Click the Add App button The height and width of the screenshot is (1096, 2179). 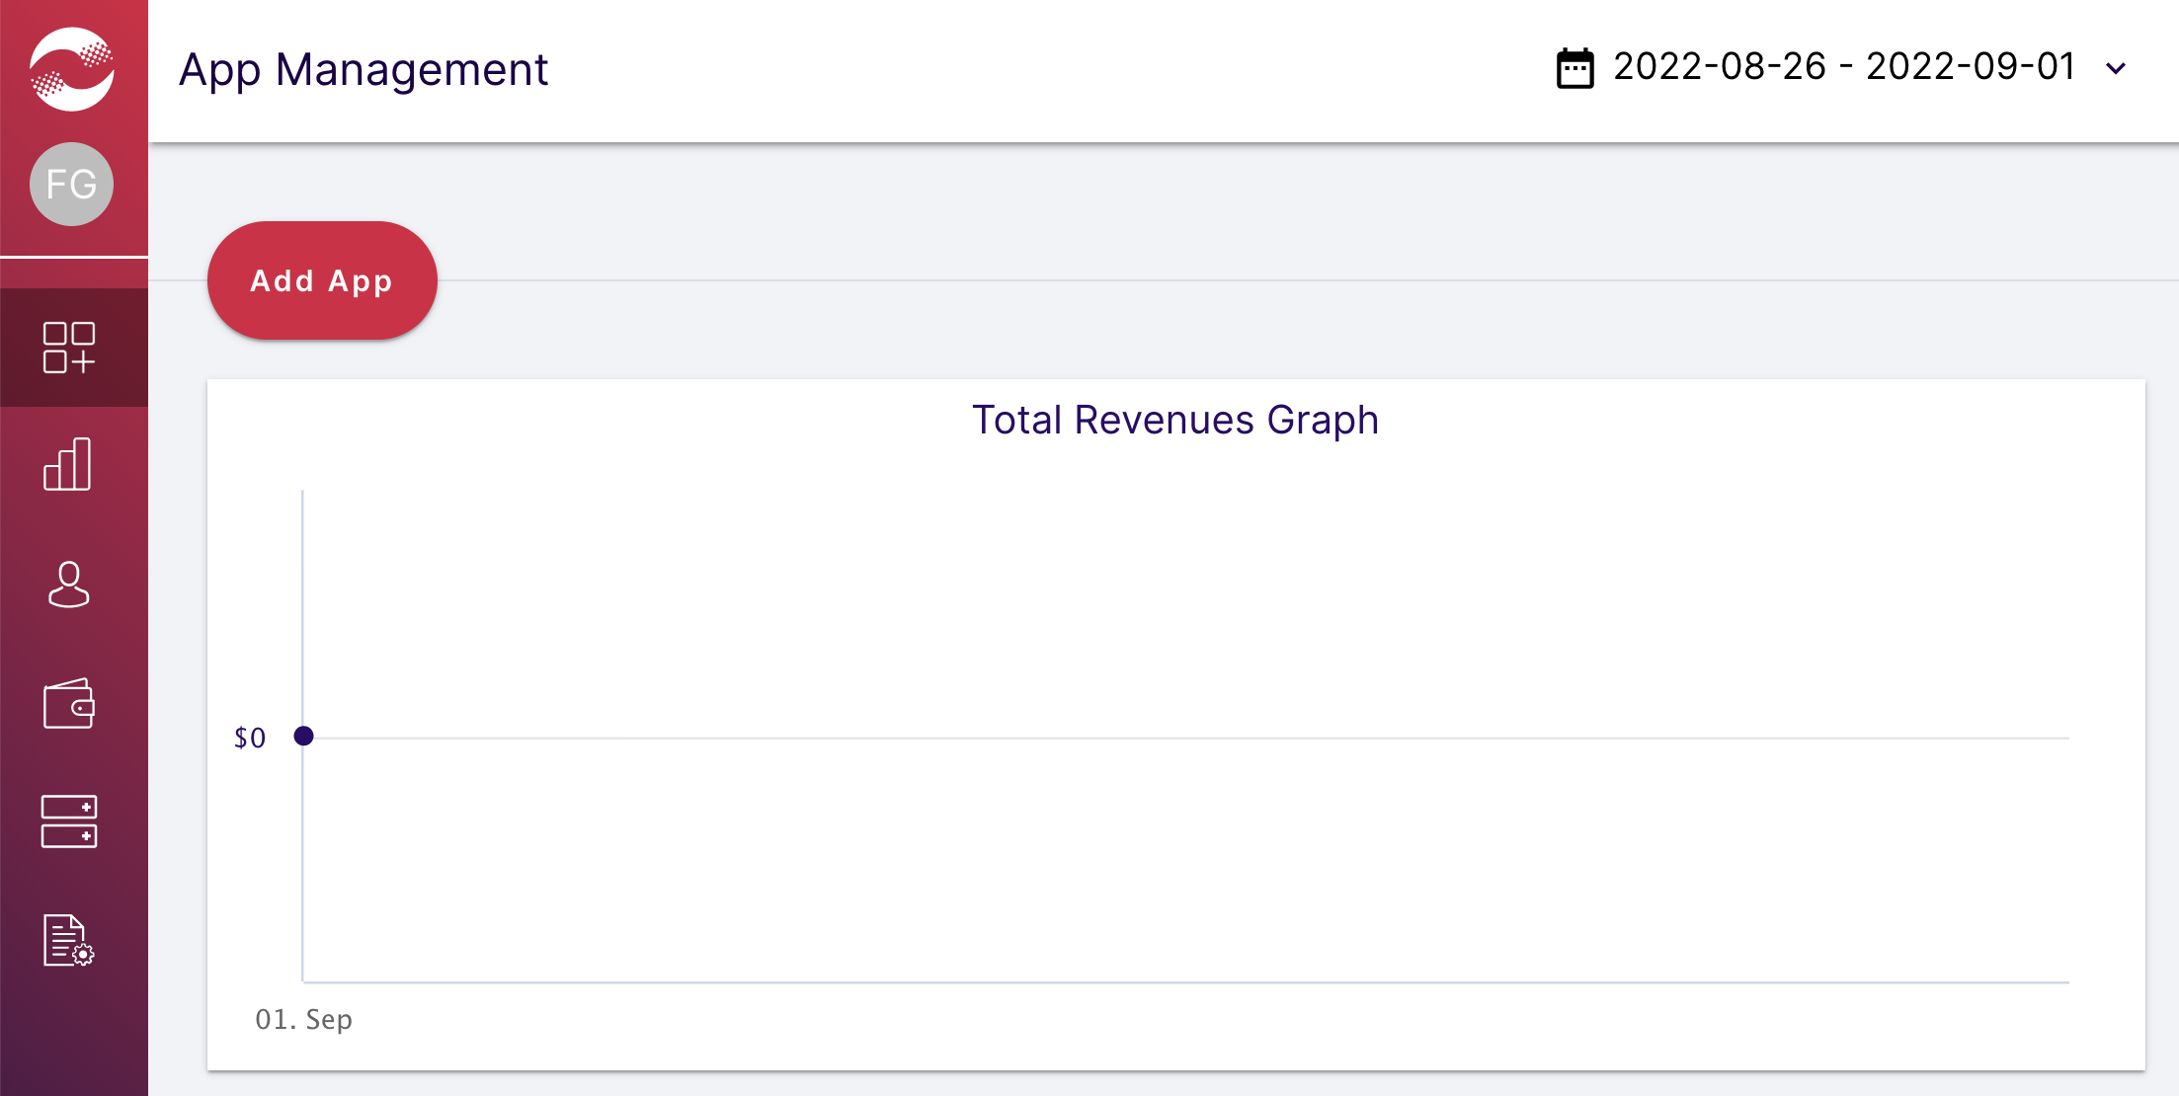pyautogui.click(x=322, y=280)
